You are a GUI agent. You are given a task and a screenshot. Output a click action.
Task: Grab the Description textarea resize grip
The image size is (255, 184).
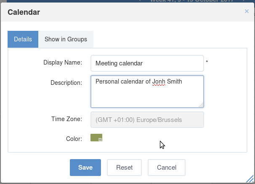coord(201,105)
